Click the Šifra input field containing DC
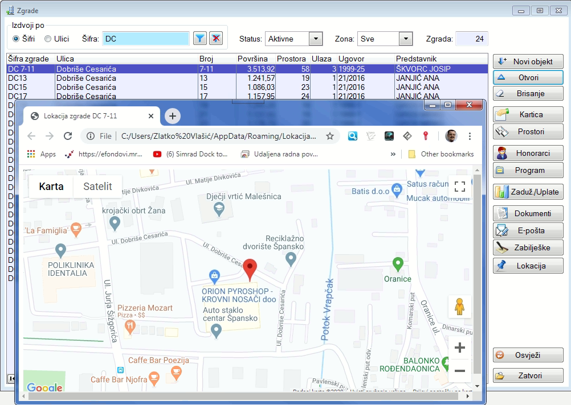571x405 pixels. (x=146, y=39)
